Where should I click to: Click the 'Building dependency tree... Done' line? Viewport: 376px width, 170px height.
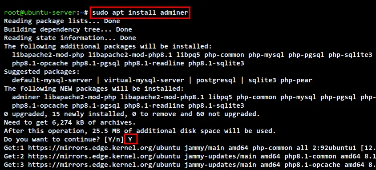pos(68,30)
